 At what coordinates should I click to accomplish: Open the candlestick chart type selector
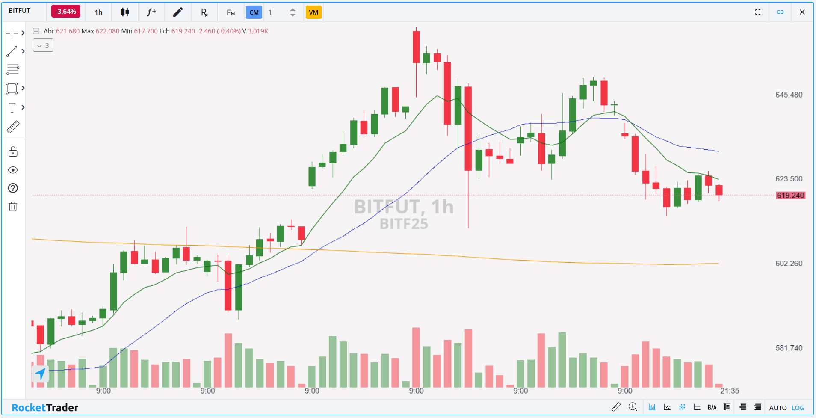(x=125, y=12)
